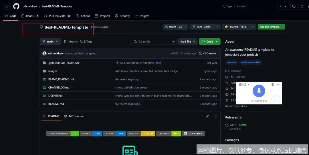309x155 pixels.
Task: Click the Report repository link
Action: (236, 106)
